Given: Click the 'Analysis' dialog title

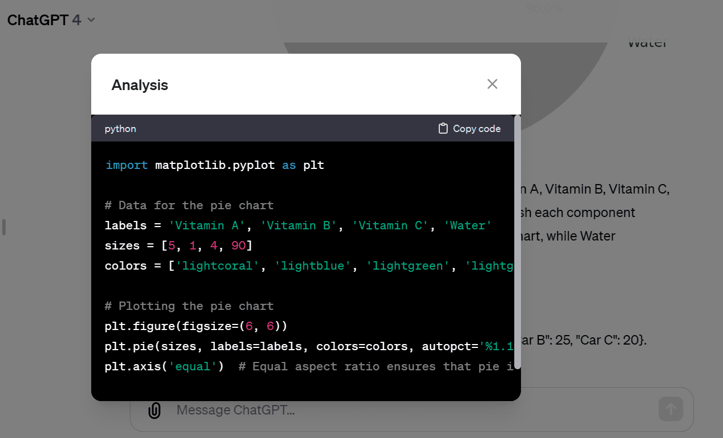Looking at the screenshot, I should 140,85.
